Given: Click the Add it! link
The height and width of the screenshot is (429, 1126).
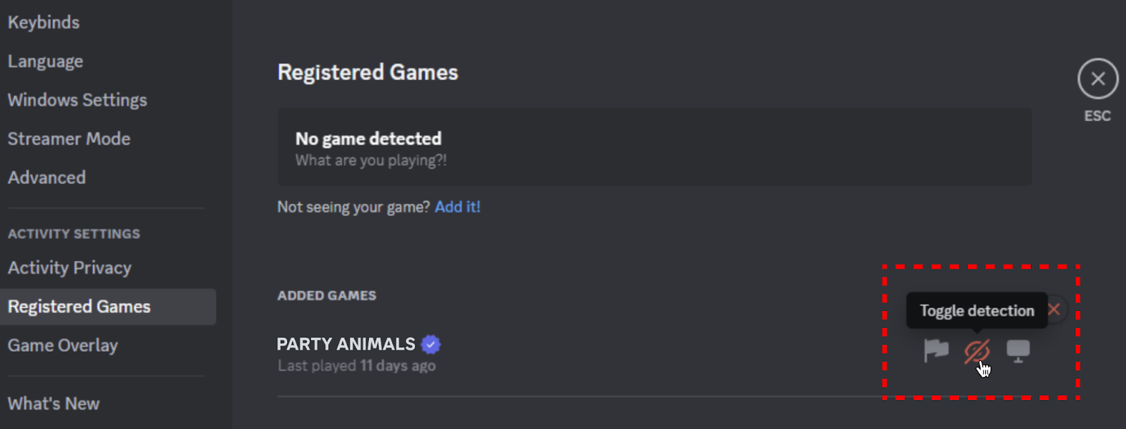Looking at the screenshot, I should (x=457, y=207).
